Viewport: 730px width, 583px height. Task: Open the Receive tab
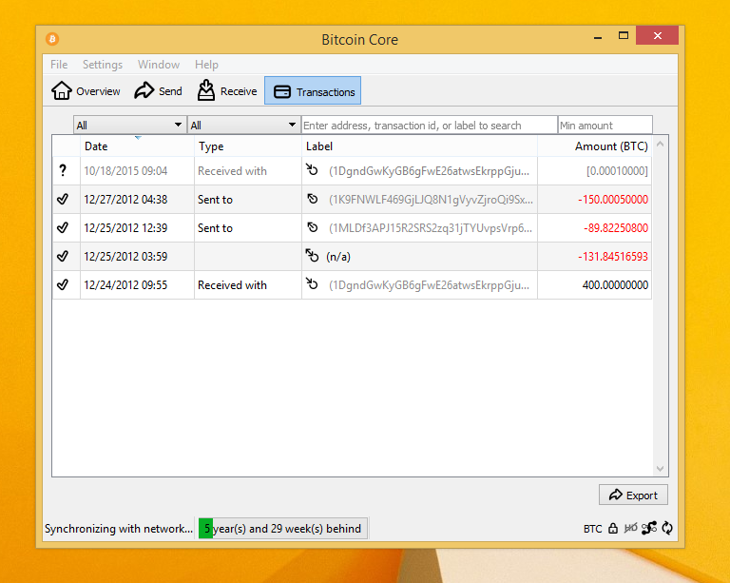pos(227,90)
